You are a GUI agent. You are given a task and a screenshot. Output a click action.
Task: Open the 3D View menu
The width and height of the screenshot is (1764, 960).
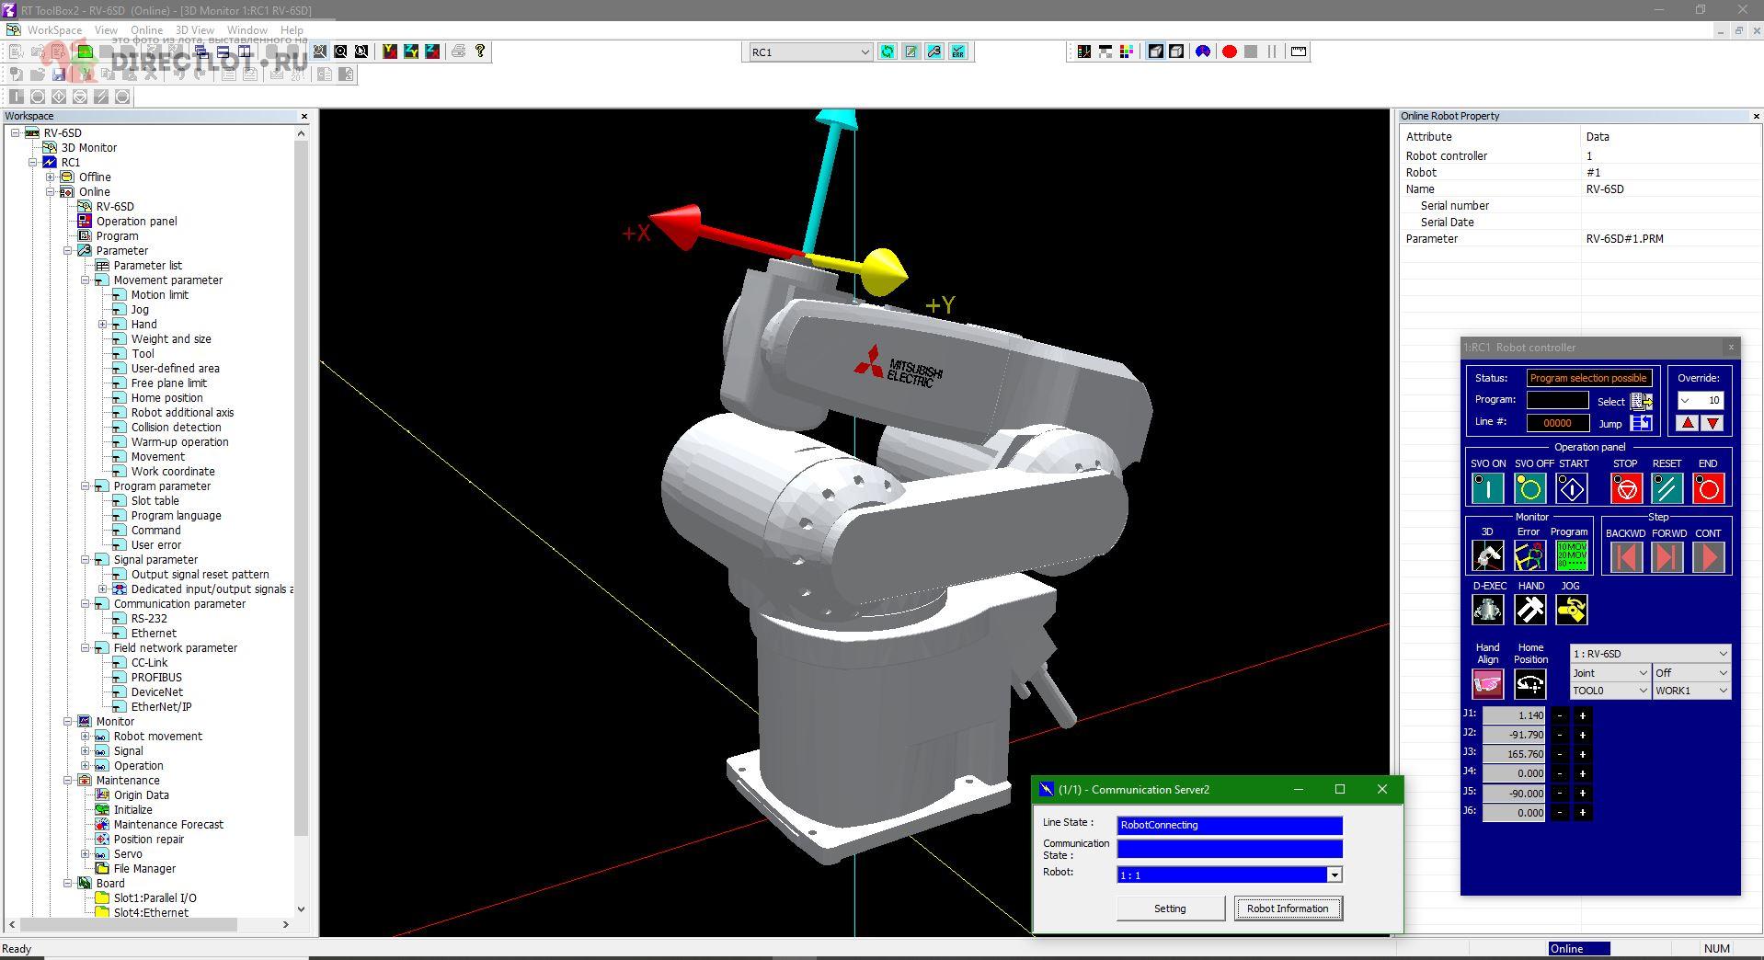(195, 30)
